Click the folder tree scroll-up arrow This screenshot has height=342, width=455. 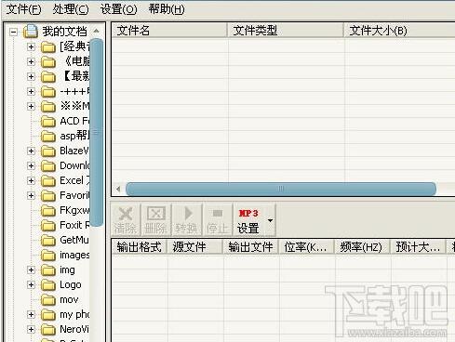96,31
